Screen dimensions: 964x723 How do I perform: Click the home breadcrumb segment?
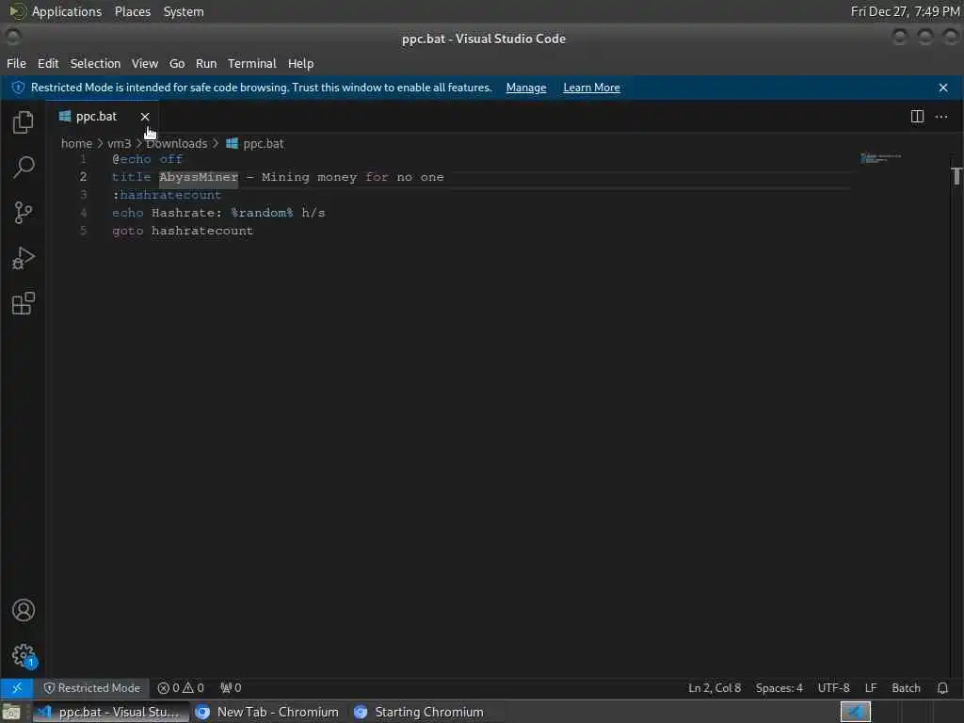click(x=76, y=143)
